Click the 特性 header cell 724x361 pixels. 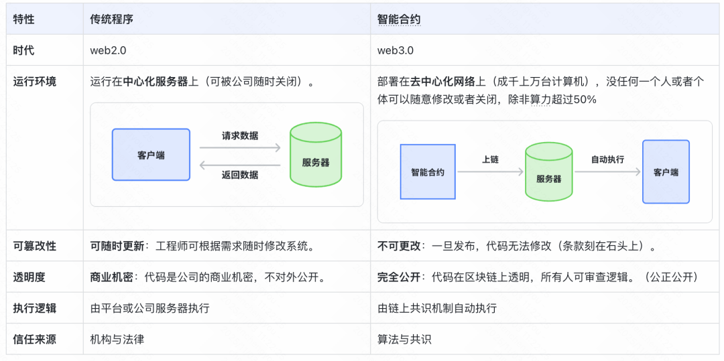24,19
